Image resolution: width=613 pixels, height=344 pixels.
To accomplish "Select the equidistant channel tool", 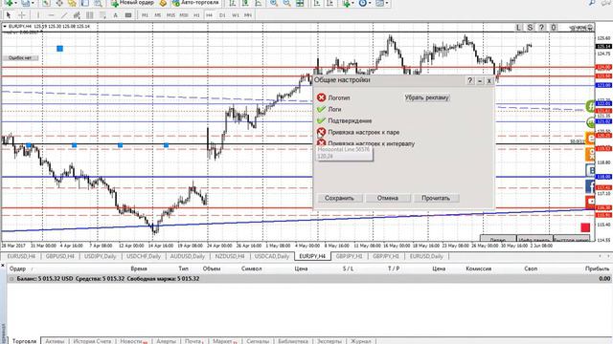I will pyautogui.click(x=77, y=15).
